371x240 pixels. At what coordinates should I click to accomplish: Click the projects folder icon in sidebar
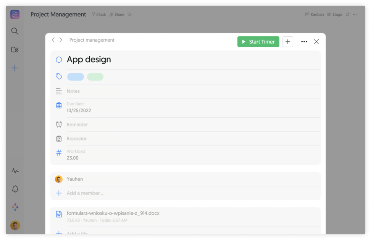(x=15, y=49)
